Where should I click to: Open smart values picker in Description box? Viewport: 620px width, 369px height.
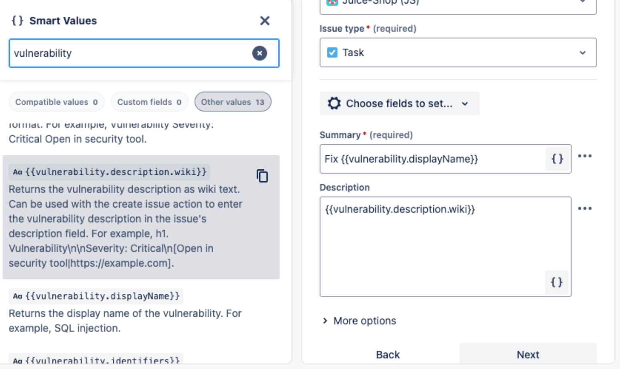556,282
